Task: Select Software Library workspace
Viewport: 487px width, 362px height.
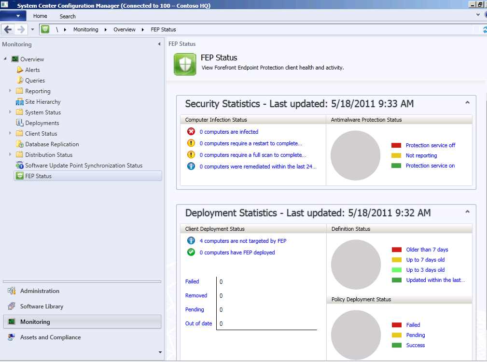Action: 42,306
